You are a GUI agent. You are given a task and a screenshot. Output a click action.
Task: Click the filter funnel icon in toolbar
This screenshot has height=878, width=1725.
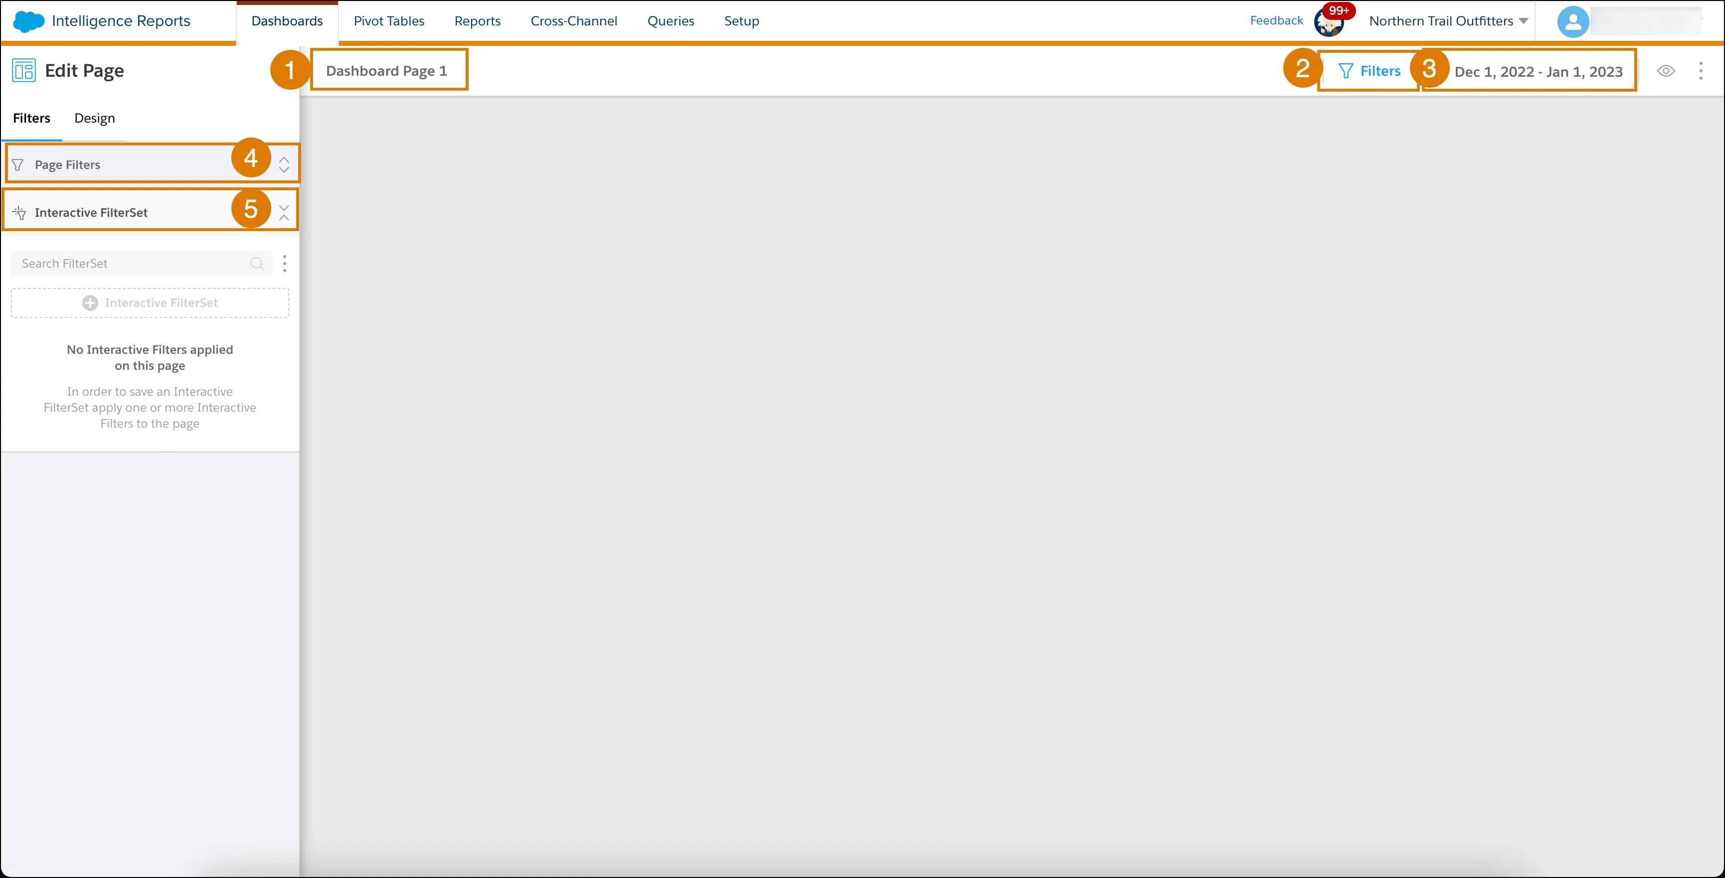(x=1345, y=71)
